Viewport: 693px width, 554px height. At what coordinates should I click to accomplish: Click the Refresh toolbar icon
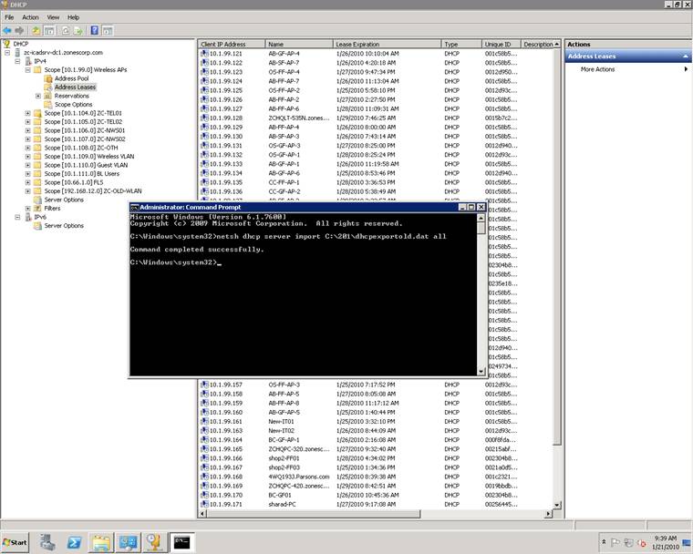[x=64, y=30]
